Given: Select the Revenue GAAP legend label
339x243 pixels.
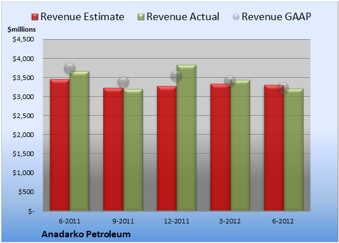Looking at the screenshot, I should coord(276,17).
